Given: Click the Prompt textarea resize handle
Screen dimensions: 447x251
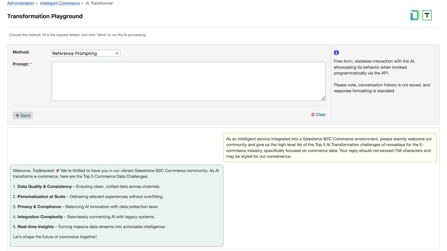Looking at the screenshot, I should pos(323,98).
